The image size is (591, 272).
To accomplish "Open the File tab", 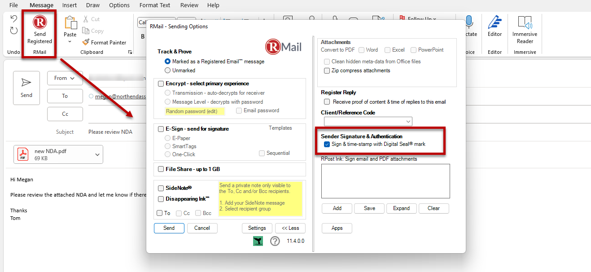I will [x=13, y=5].
